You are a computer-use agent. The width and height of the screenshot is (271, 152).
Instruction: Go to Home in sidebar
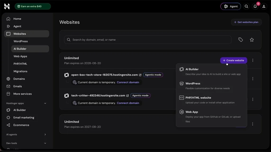click(x=27, y=19)
